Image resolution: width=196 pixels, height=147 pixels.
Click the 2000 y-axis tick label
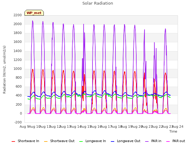(18, 24)
